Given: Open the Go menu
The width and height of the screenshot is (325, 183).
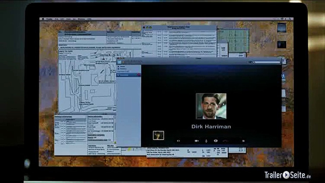Looking at the screenshot, I should pos(74,19).
